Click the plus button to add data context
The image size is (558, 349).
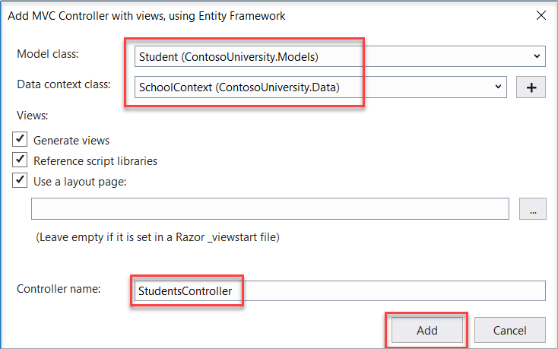click(x=531, y=87)
